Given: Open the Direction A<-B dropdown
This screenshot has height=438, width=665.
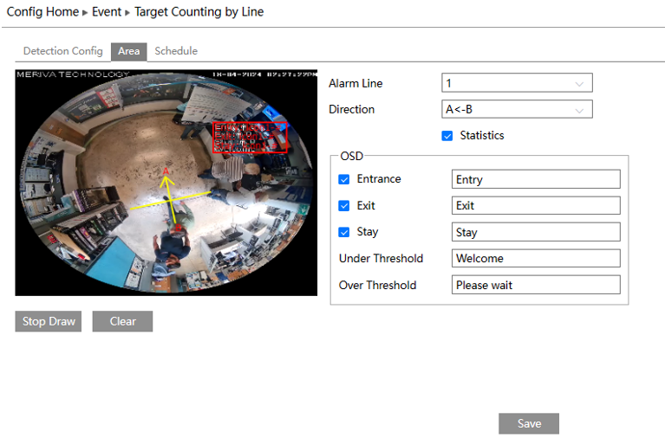Looking at the screenshot, I should pos(517,109).
